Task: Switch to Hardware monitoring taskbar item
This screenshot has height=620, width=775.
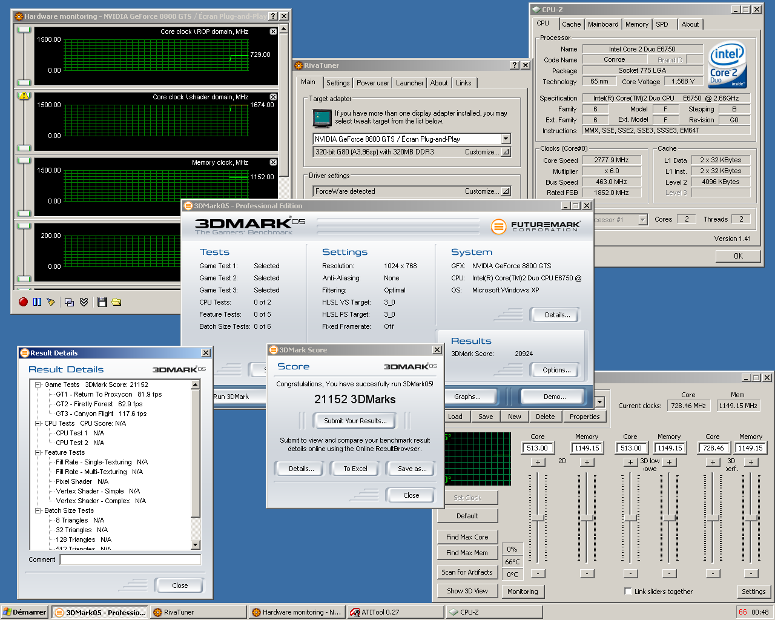Action: (297, 612)
